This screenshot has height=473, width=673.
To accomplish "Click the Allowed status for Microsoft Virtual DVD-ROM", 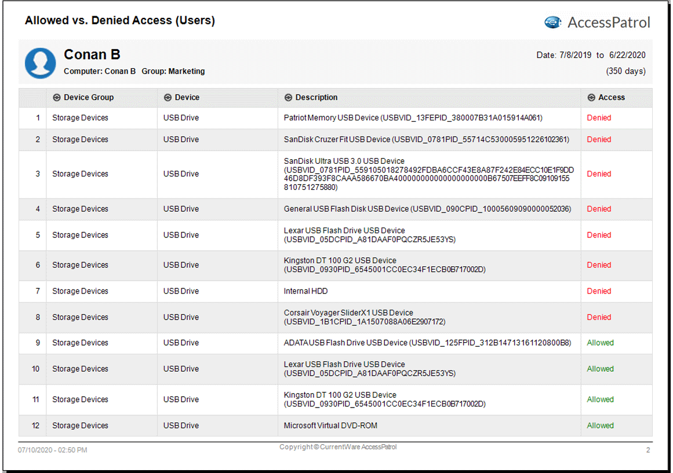I will pyautogui.click(x=600, y=426).
